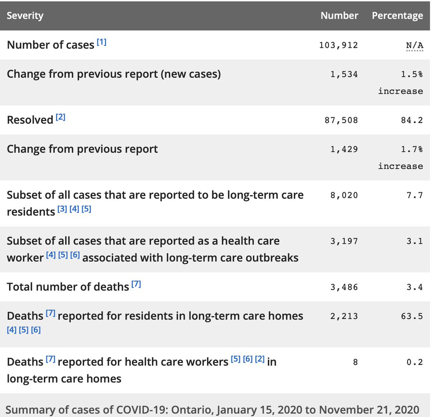The image size is (431, 417).
Task: Select the new cases value 1,534
Action: 344,74
